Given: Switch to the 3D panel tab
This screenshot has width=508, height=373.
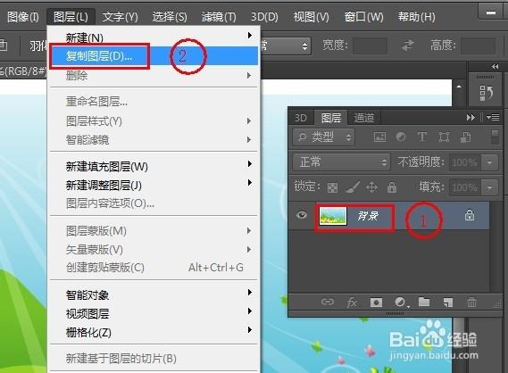Looking at the screenshot, I should tap(301, 118).
